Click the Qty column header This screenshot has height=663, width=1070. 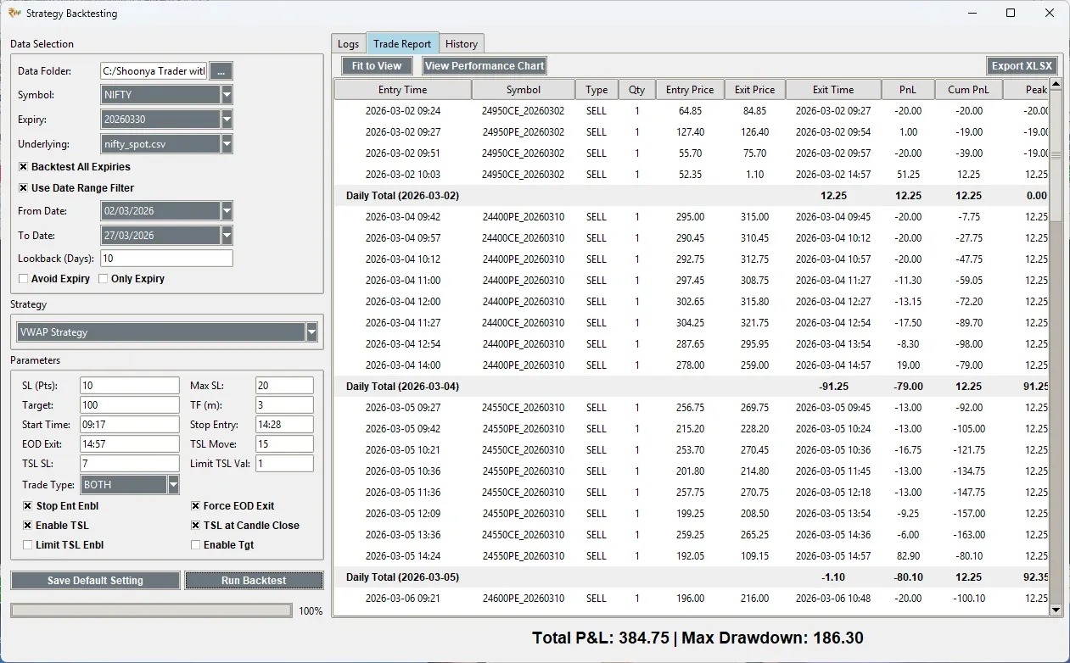coord(637,90)
